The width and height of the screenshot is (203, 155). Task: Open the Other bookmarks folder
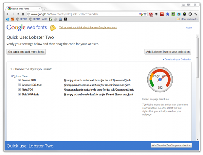[x=187, y=19]
